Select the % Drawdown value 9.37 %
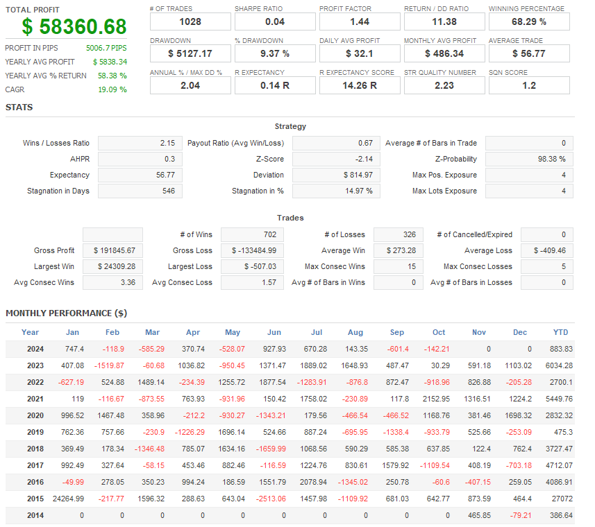The height and width of the screenshot is (527, 595). pos(275,53)
